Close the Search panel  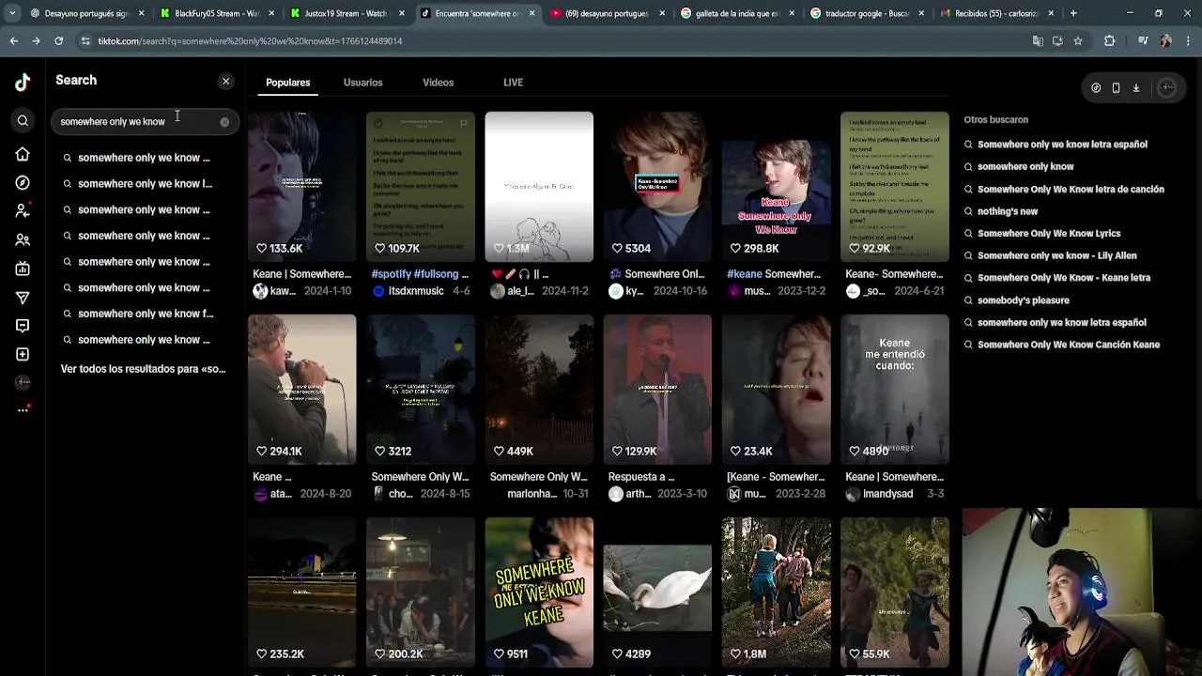click(x=225, y=82)
